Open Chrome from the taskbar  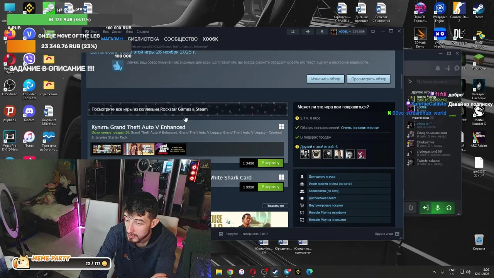(x=230, y=272)
